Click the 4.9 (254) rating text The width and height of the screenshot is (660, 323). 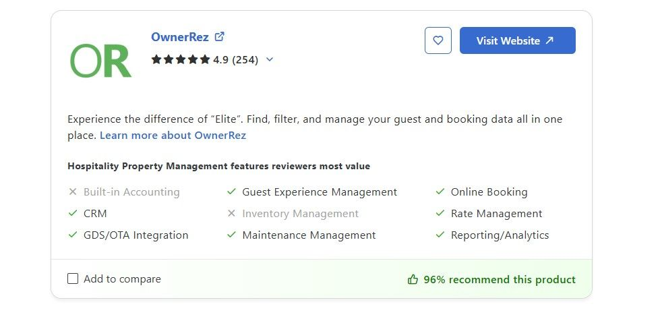(235, 60)
